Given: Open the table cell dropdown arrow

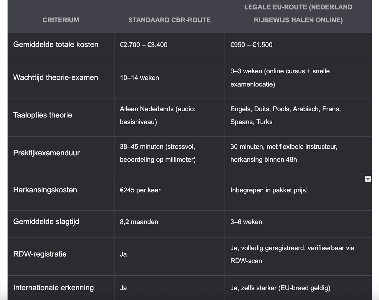Looking at the screenshot, I should click(x=368, y=179).
